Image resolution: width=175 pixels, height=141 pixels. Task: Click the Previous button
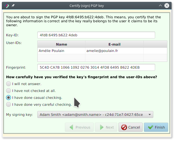(x=79, y=127)
